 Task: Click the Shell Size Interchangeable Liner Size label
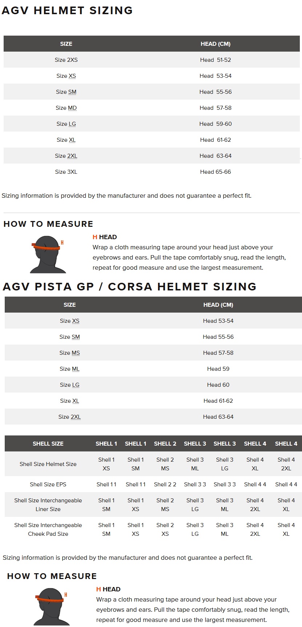coord(48,505)
